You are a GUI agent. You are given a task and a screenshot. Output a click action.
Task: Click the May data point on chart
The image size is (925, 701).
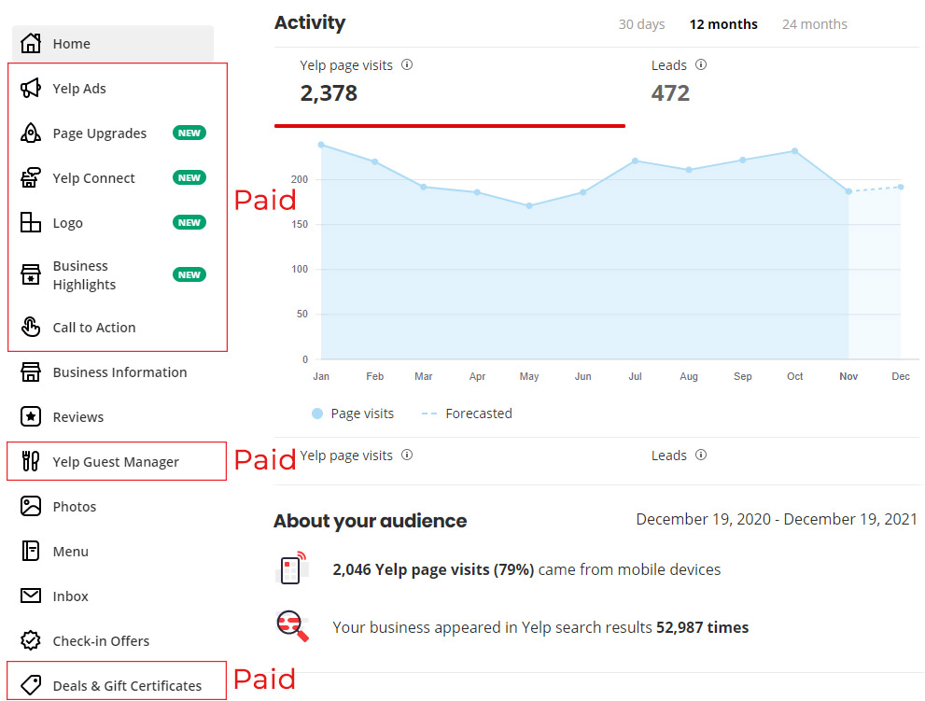[529, 206]
